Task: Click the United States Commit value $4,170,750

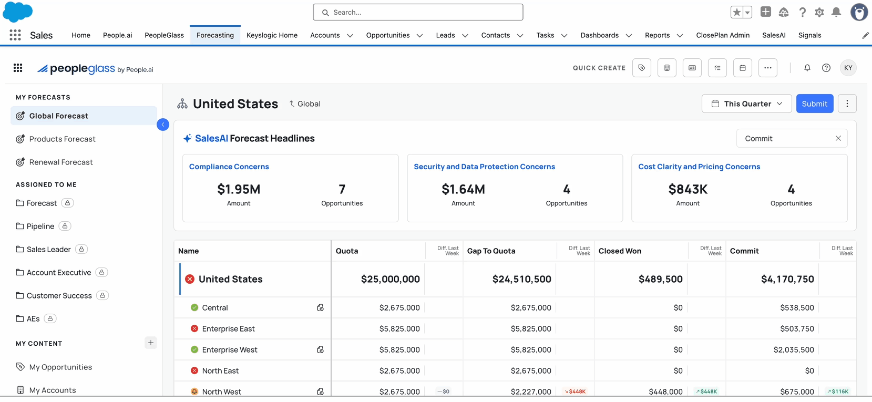Action: pos(787,279)
